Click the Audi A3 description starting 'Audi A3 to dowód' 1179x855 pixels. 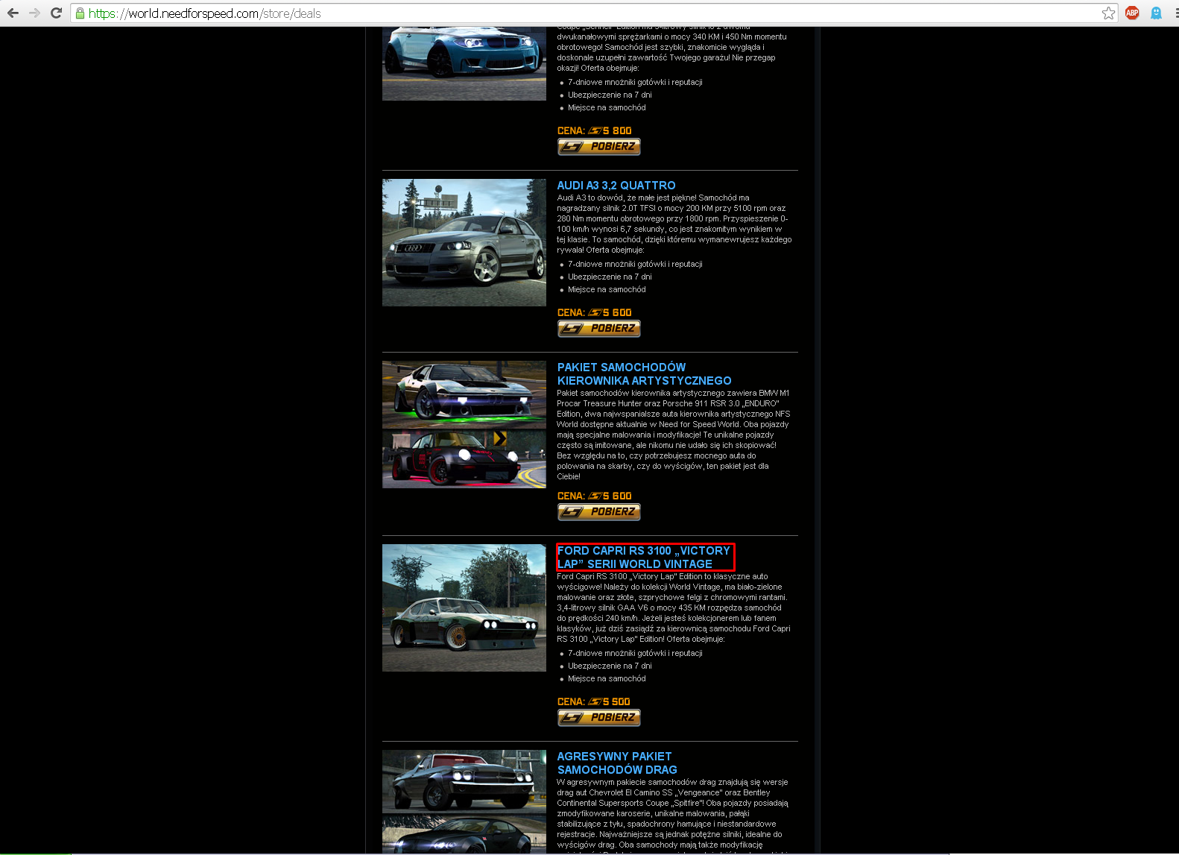click(674, 224)
